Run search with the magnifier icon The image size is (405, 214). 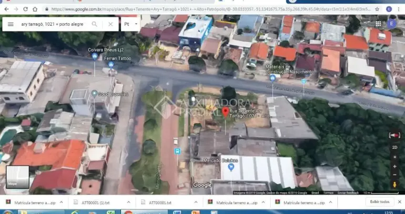(x=94, y=24)
